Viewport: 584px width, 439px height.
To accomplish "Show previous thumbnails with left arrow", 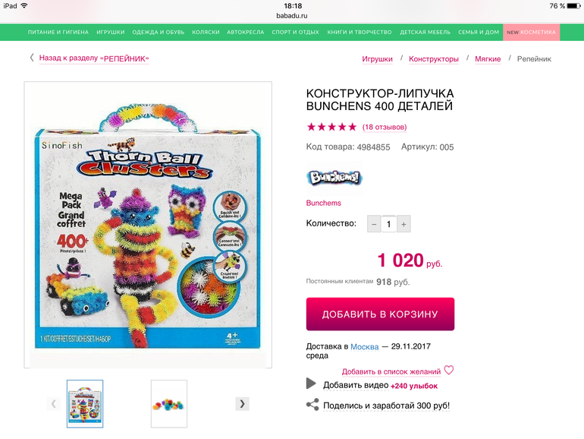I will click(x=54, y=404).
